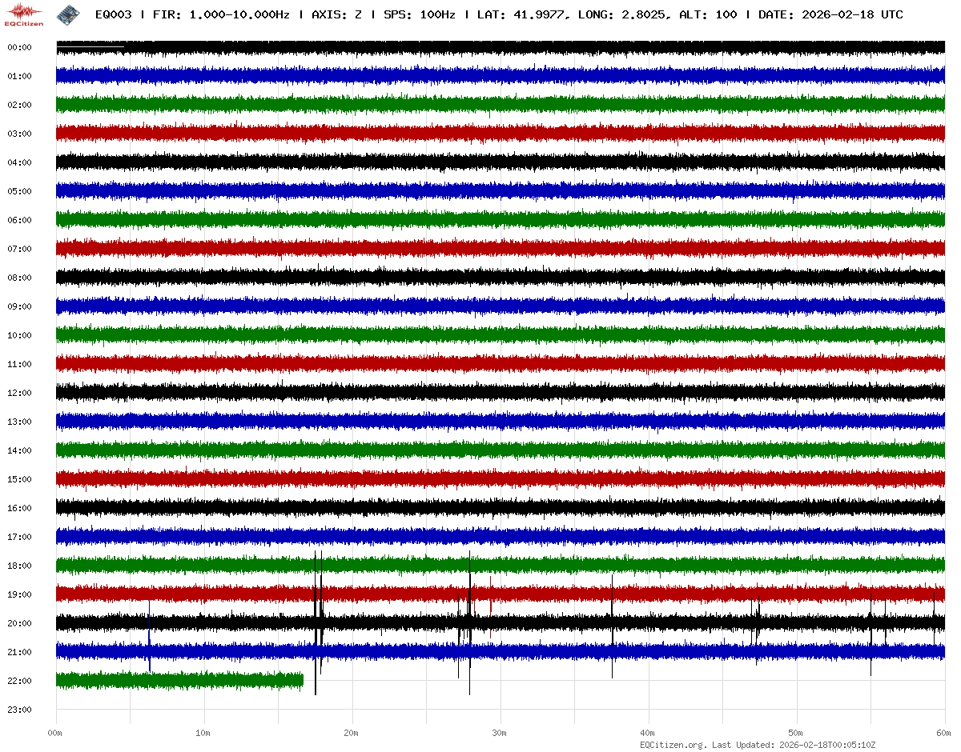Click the 60m tick on the time axis
Image resolution: width=961 pixels, height=752 pixels.
[944, 733]
